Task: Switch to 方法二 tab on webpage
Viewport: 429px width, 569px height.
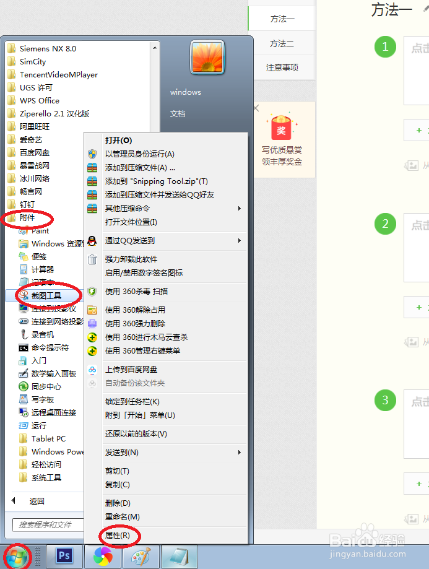Action: (x=282, y=43)
